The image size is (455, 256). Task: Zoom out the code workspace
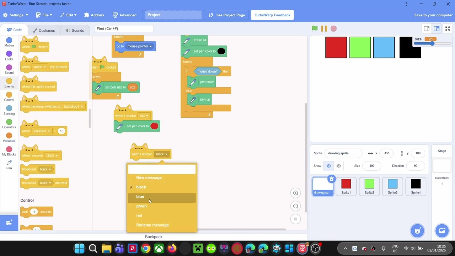click(295, 206)
